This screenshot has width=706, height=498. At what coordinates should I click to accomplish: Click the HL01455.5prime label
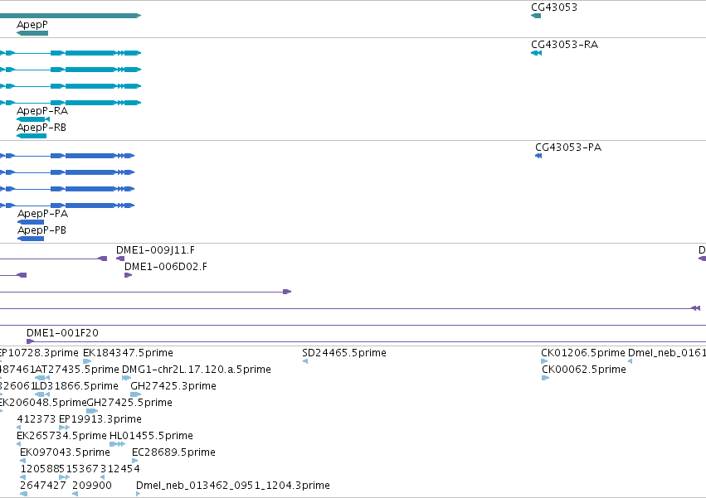(151, 436)
